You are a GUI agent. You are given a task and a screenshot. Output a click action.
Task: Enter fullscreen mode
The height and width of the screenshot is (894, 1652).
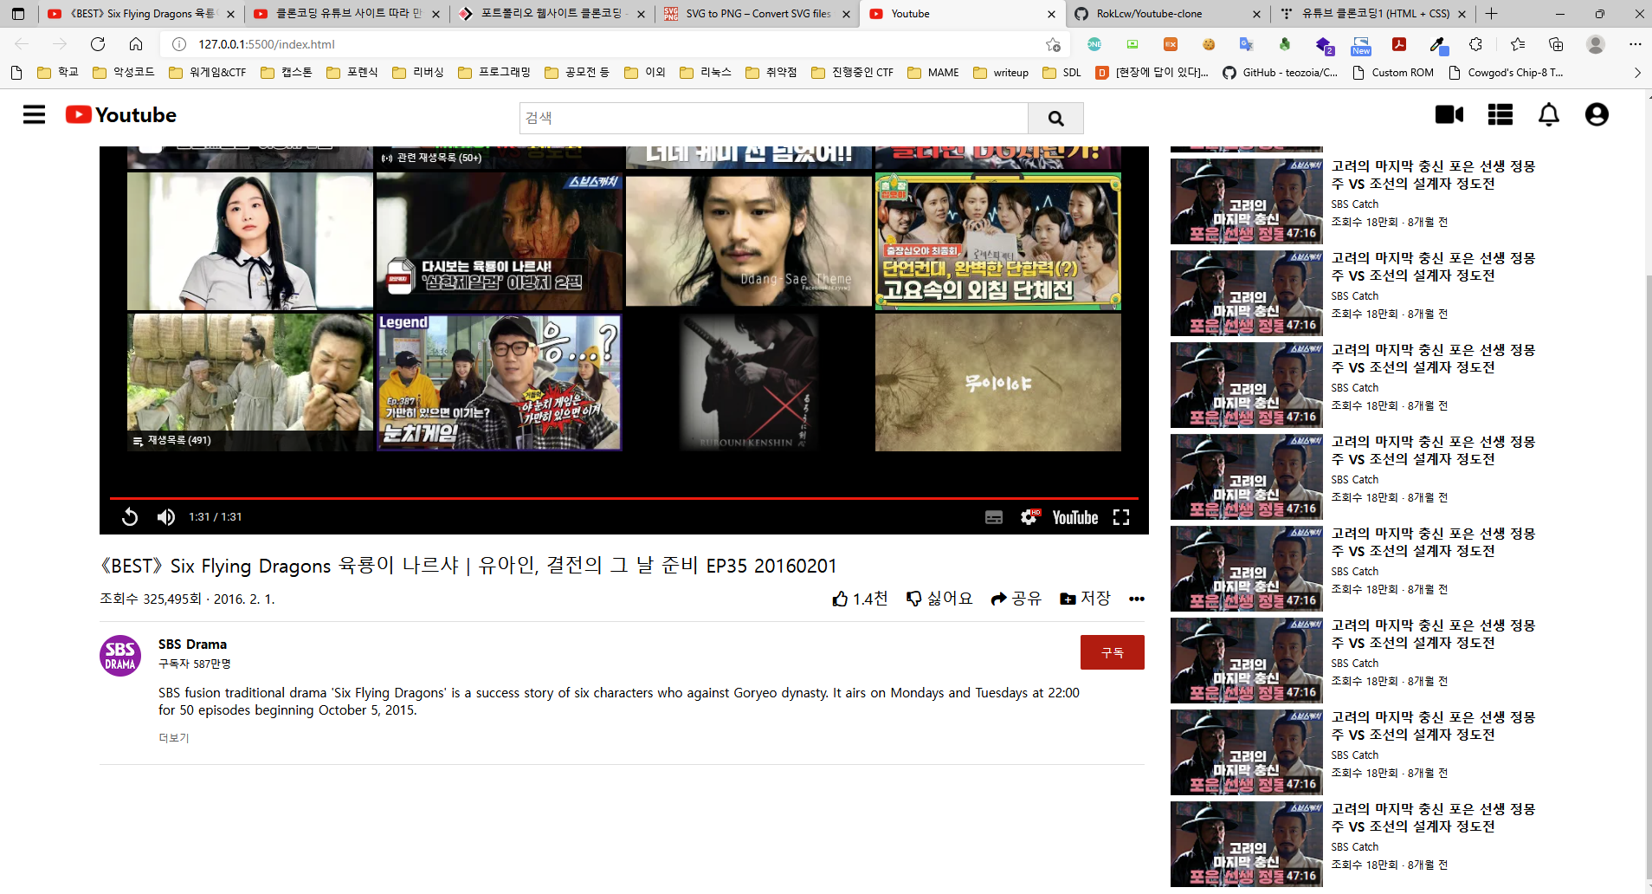click(x=1121, y=517)
